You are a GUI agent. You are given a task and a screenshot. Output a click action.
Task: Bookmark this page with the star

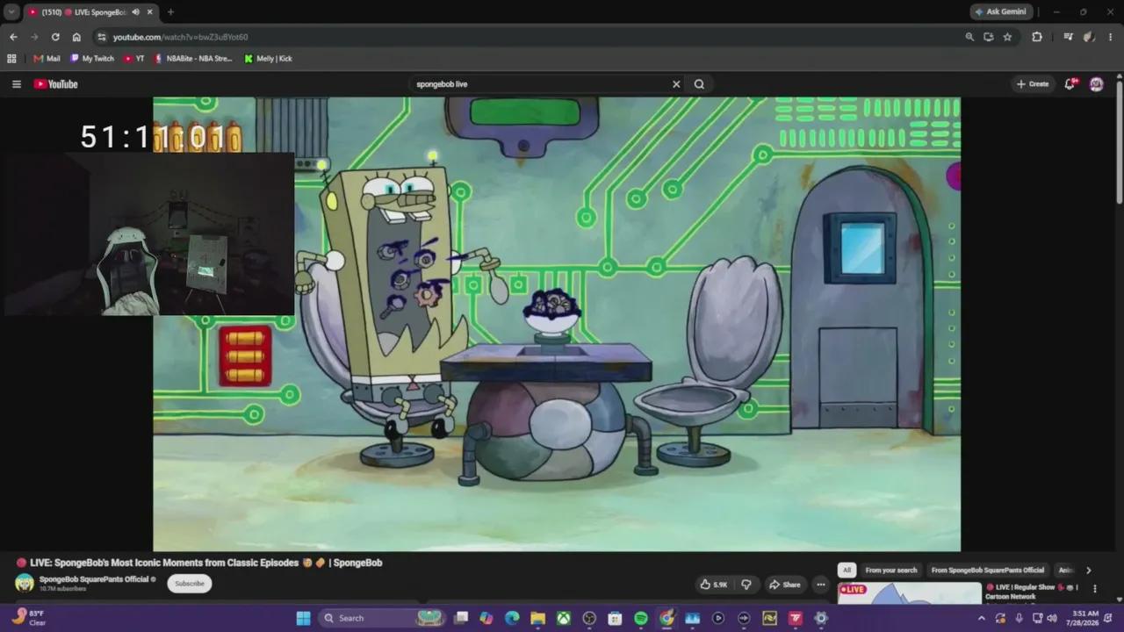click(1007, 37)
